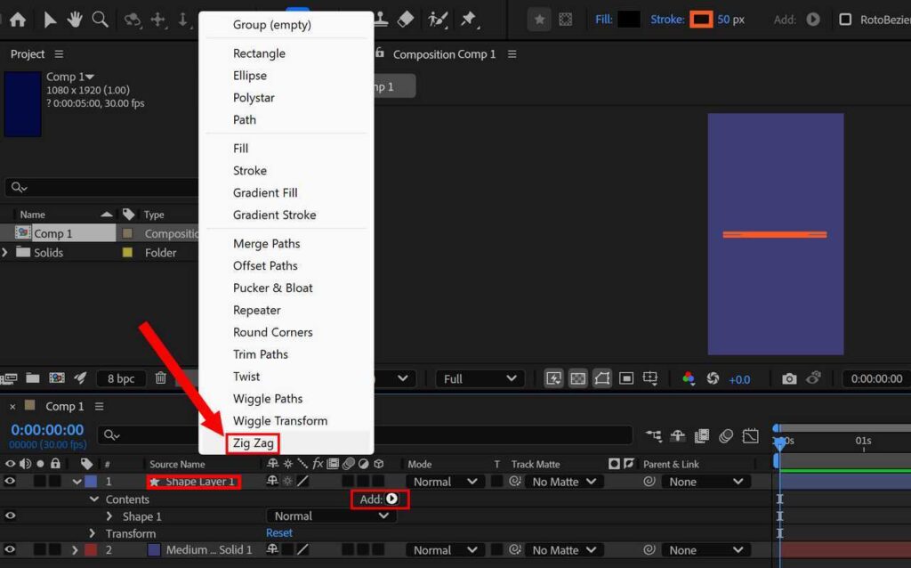Toggle visibility of Shape 1 group
This screenshot has height=568, width=911.
click(x=10, y=515)
